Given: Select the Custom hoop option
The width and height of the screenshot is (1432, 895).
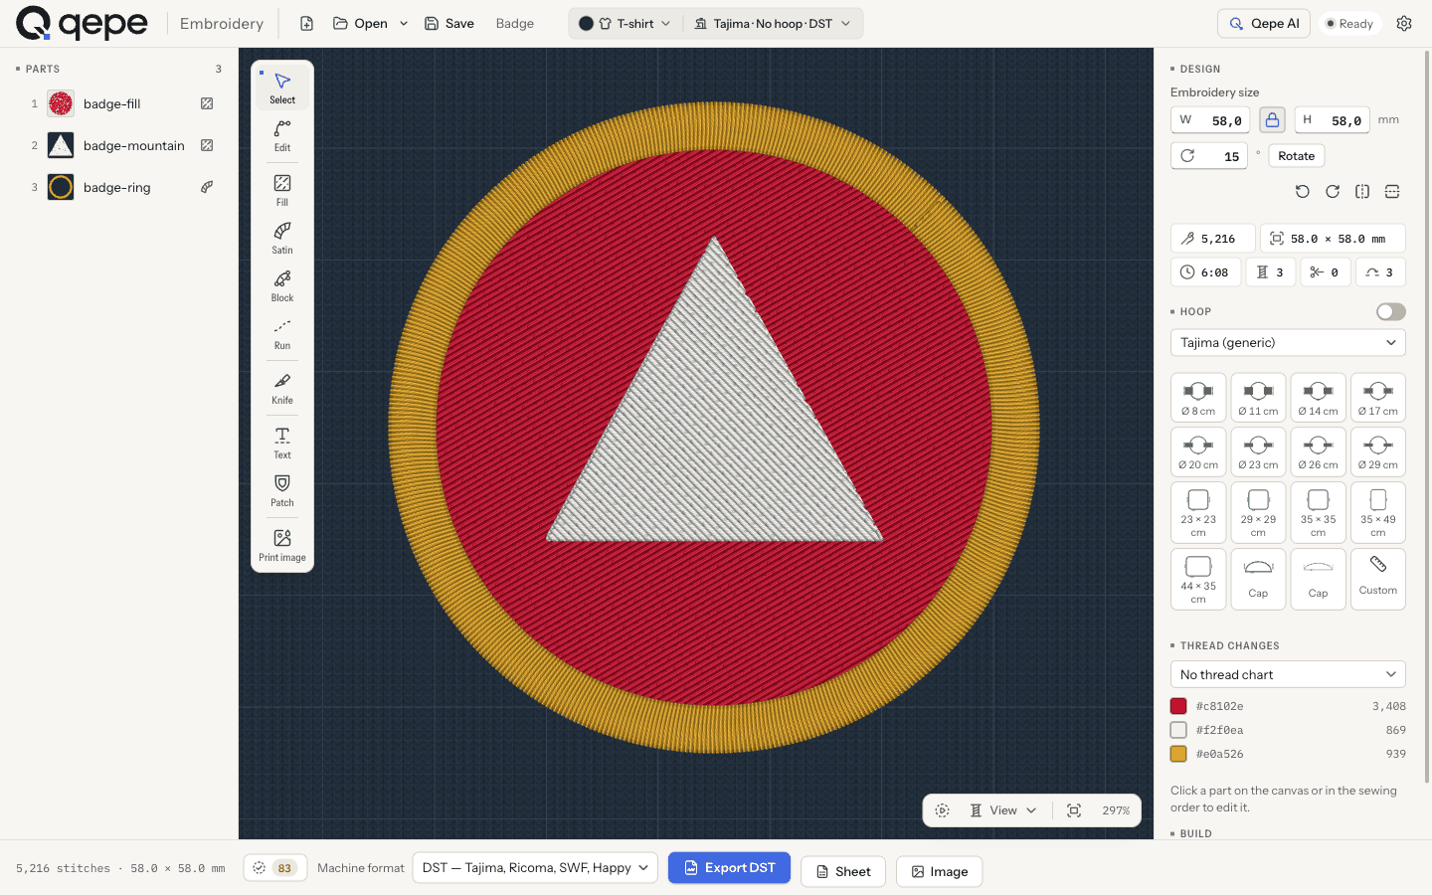Looking at the screenshot, I should coord(1378,579).
